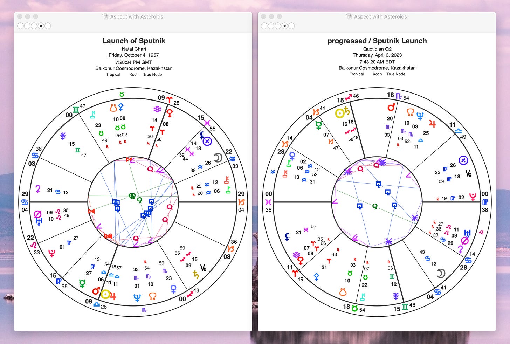Screen dimensions: 510x344
Task: Click 'Koch' label in Launch of Sputnik window
Action: [134, 74]
